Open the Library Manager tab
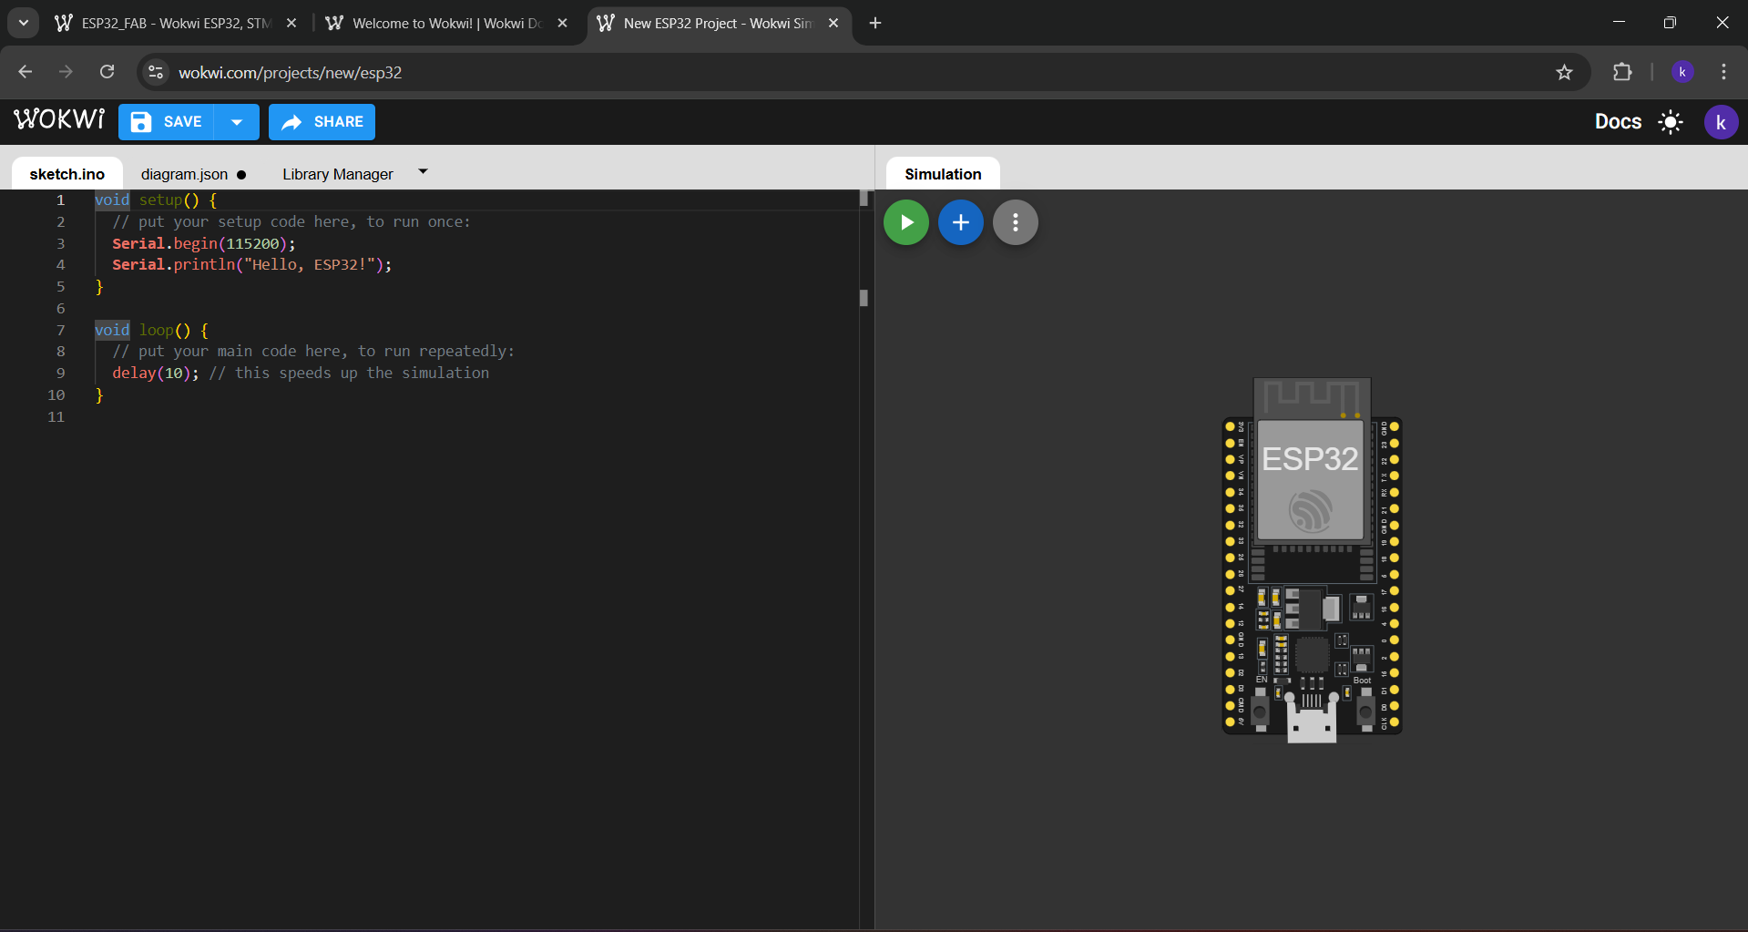The height and width of the screenshot is (932, 1748). [338, 174]
